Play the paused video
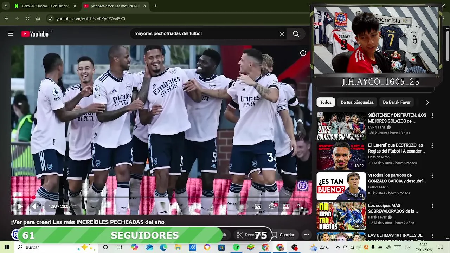This screenshot has height=253, width=450. pos(20,206)
